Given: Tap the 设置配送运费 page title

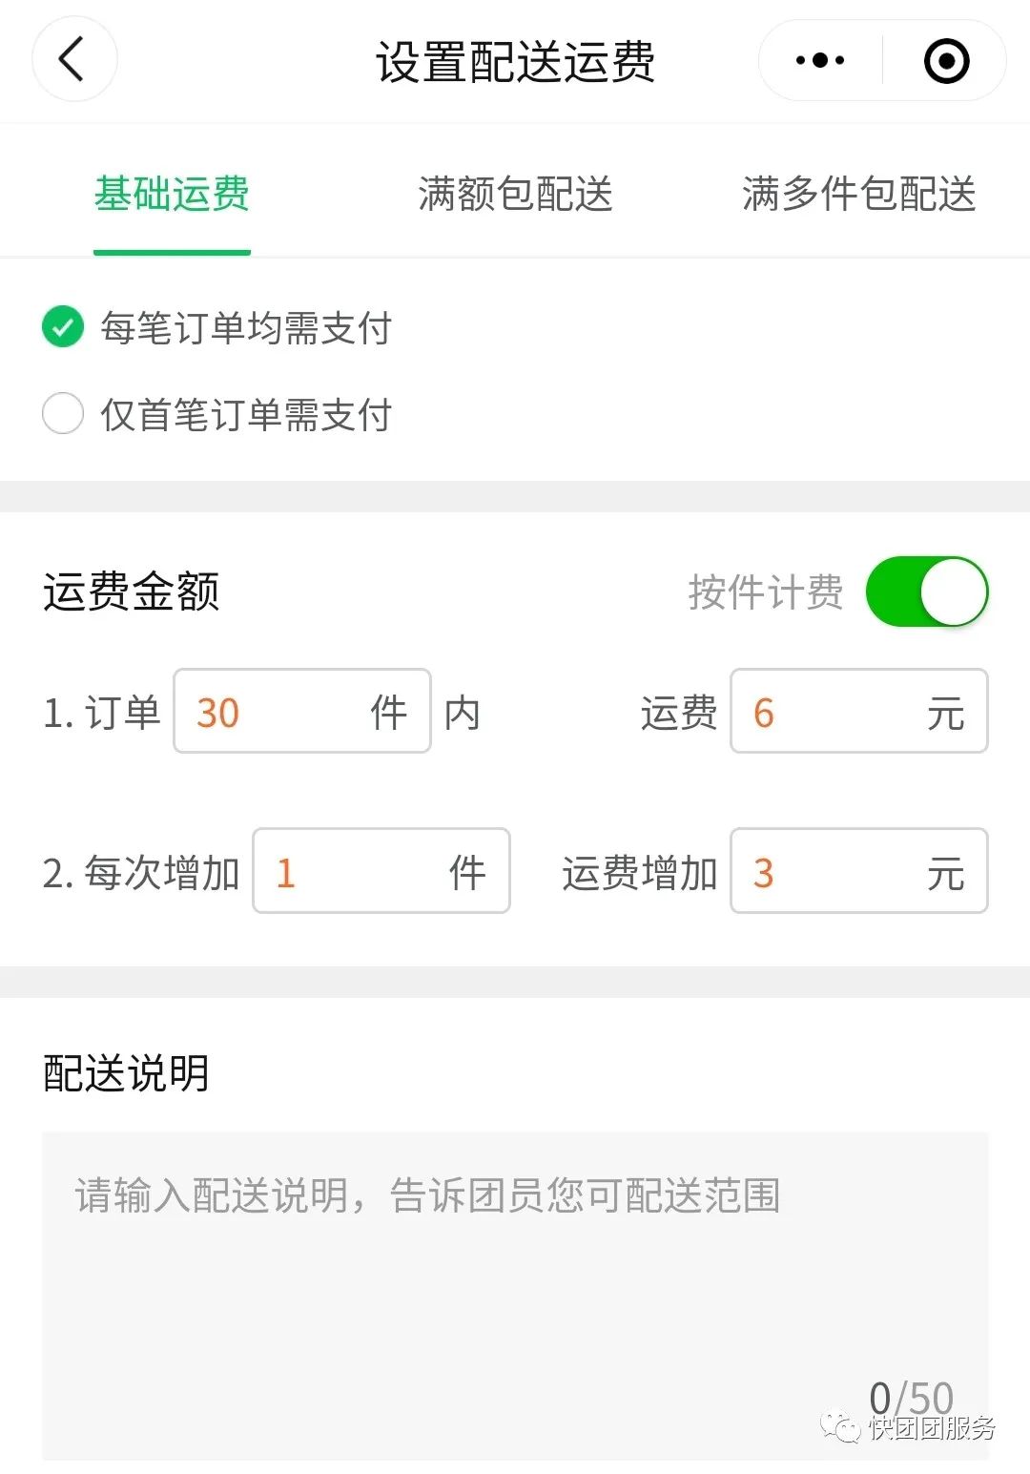Looking at the screenshot, I should click(x=515, y=62).
